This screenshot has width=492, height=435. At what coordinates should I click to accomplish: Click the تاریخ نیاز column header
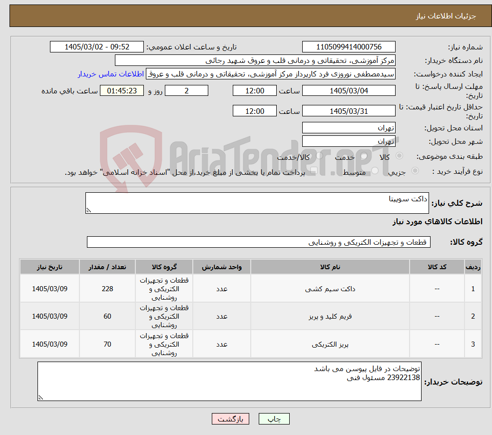pos(49,267)
